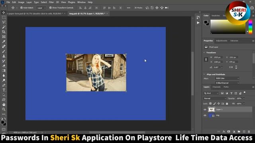
Task: Toggle Lock transparent pixels
Action: coord(210,104)
